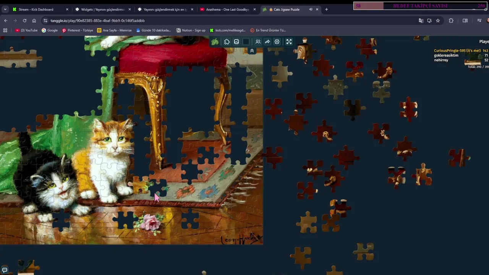Open the media controls icon
The height and width of the screenshot is (275, 489).
coord(479,21)
